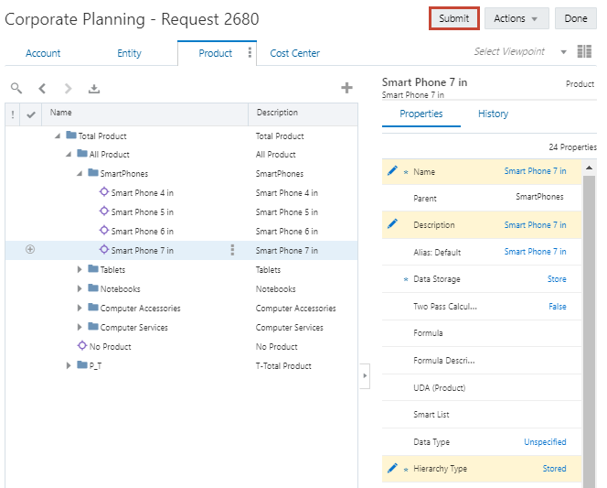Click the Total Product folder icon
The width and height of the screenshot is (607, 488).
(x=71, y=135)
